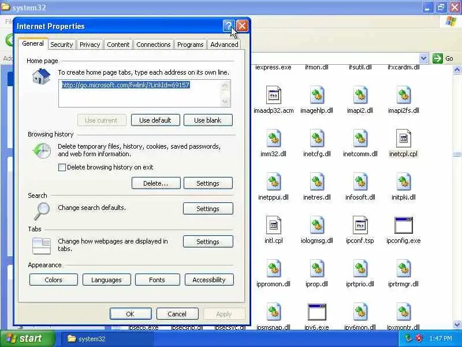Open the Languages dialog
Image resolution: width=462 pixels, height=347 pixels.
coord(106,280)
